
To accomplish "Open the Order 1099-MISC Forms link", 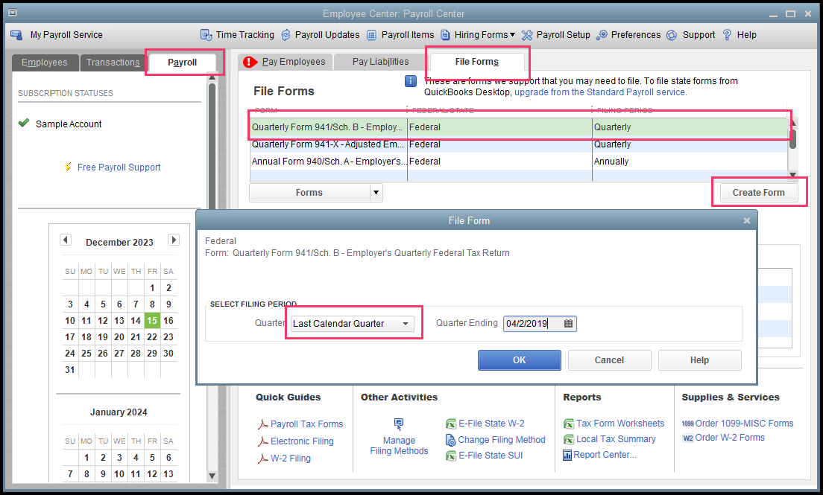I will coord(744,424).
